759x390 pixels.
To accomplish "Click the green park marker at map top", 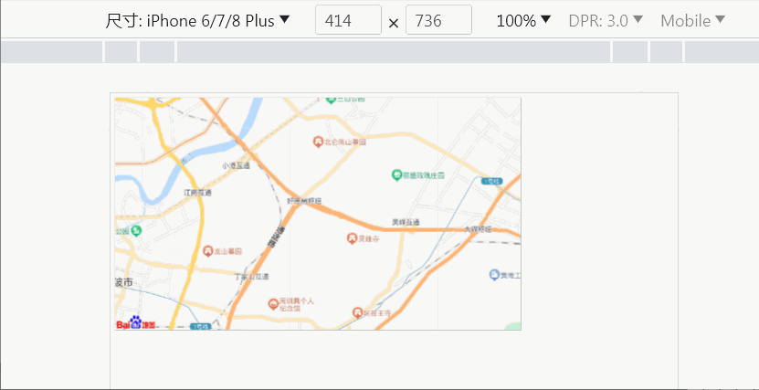I will coord(332,100).
